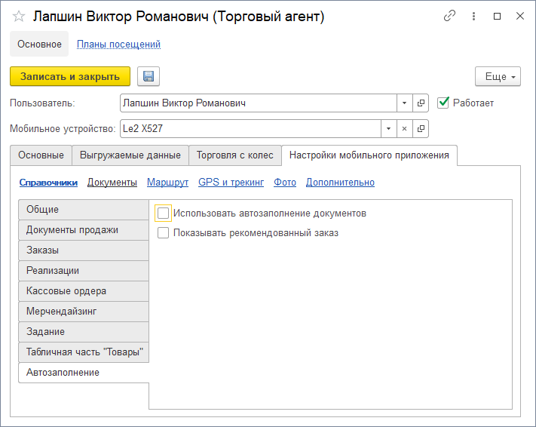Expand the Пользователь dropdown list
Viewport: 536px width, 427px height.
pyautogui.click(x=405, y=103)
